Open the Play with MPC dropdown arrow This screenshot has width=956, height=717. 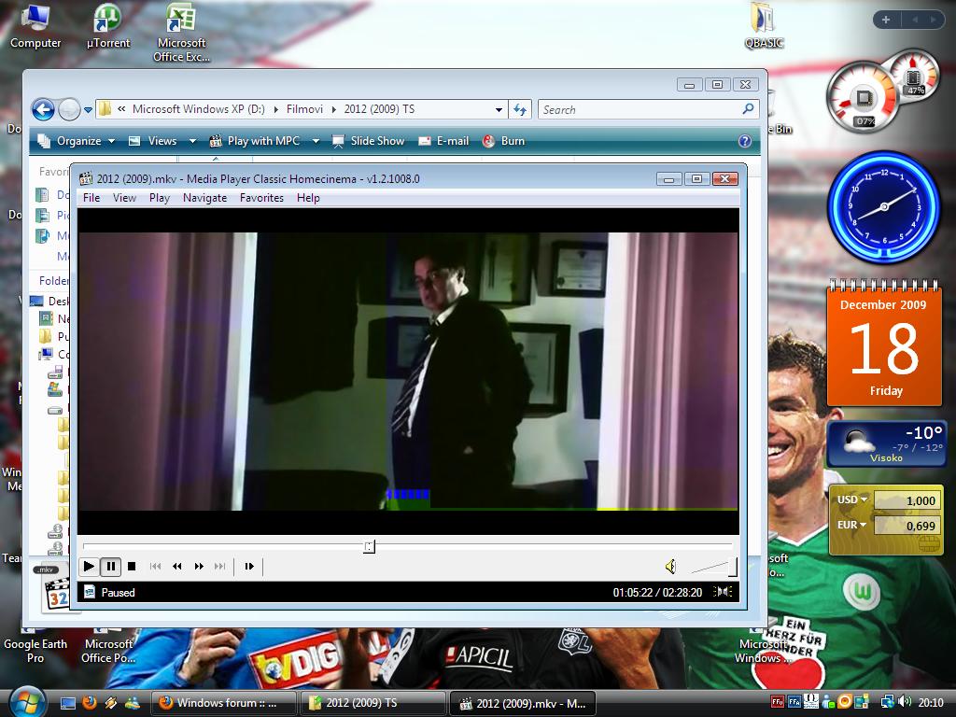(316, 141)
